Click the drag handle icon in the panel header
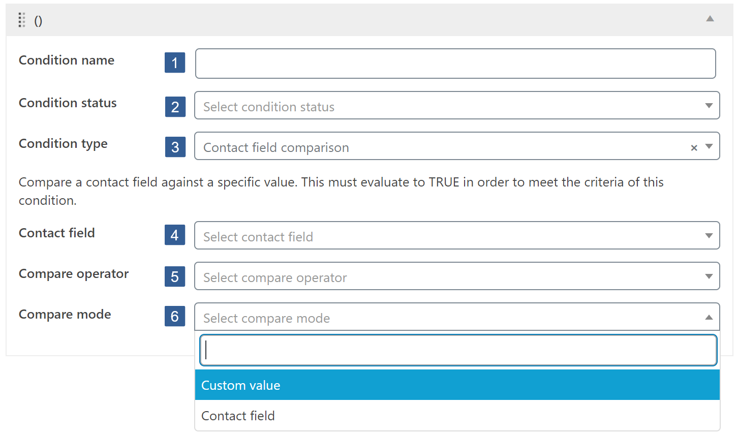737x435 pixels. point(21,20)
